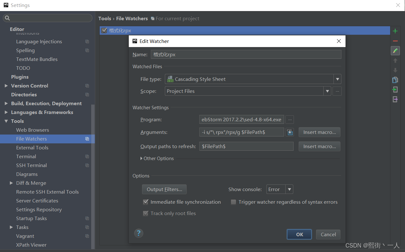Uncheck Immediate file synchronization

146,202
